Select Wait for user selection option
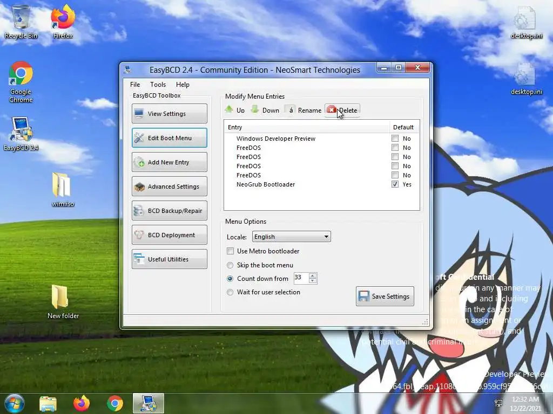The image size is (553, 414). 230,292
